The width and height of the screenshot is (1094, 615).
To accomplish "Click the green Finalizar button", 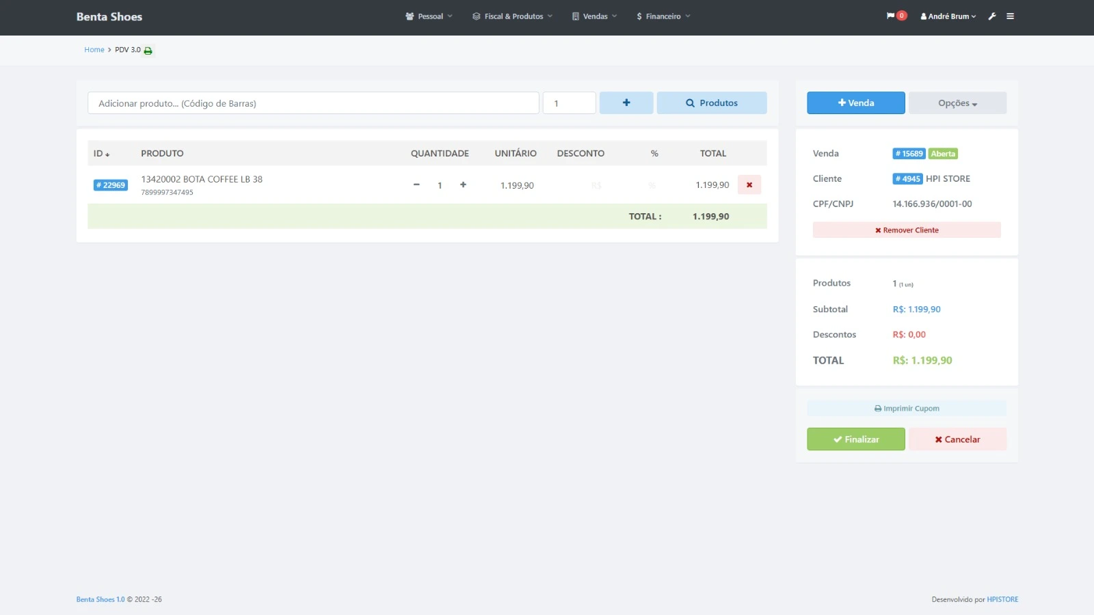I will (x=855, y=439).
